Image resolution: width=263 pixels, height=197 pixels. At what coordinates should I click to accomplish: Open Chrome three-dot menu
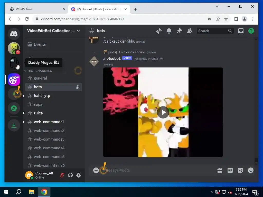(x=253, y=19)
